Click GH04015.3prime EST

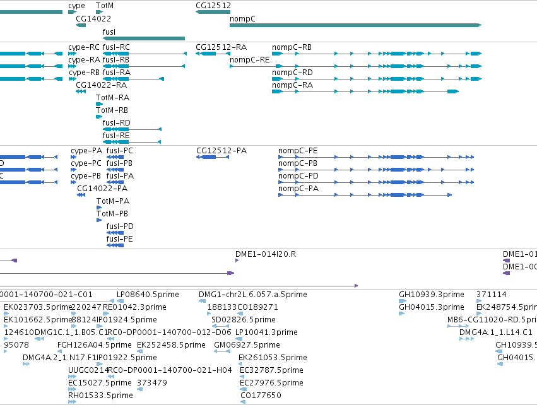coord(402,314)
